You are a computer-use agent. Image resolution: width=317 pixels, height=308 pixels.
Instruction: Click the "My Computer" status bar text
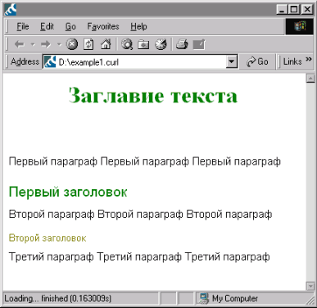tap(235, 298)
